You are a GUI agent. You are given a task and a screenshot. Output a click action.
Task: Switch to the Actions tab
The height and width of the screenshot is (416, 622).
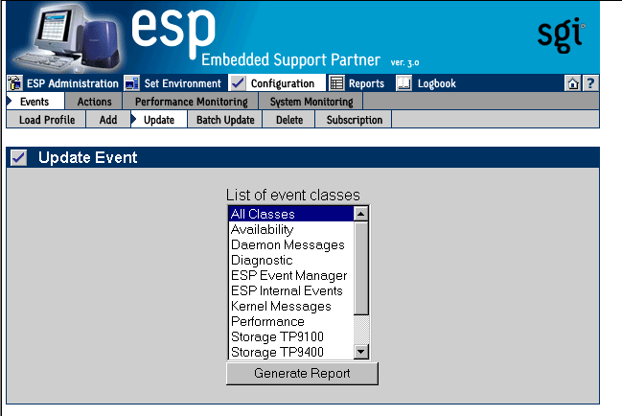tap(95, 102)
